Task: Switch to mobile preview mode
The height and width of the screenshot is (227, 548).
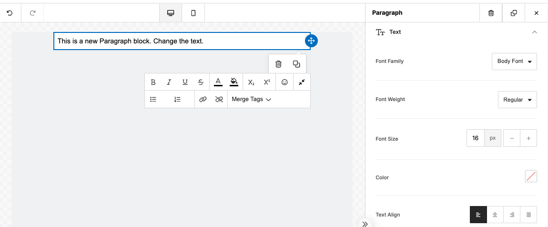Action: tap(193, 13)
